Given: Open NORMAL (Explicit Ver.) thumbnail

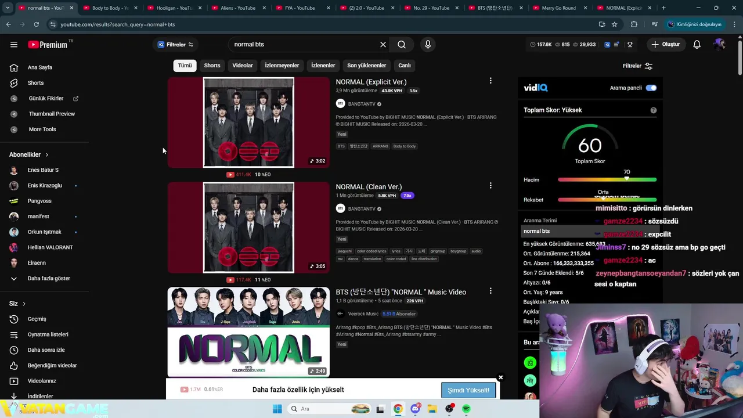Looking at the screenshot, I should [x=248, y=122].
